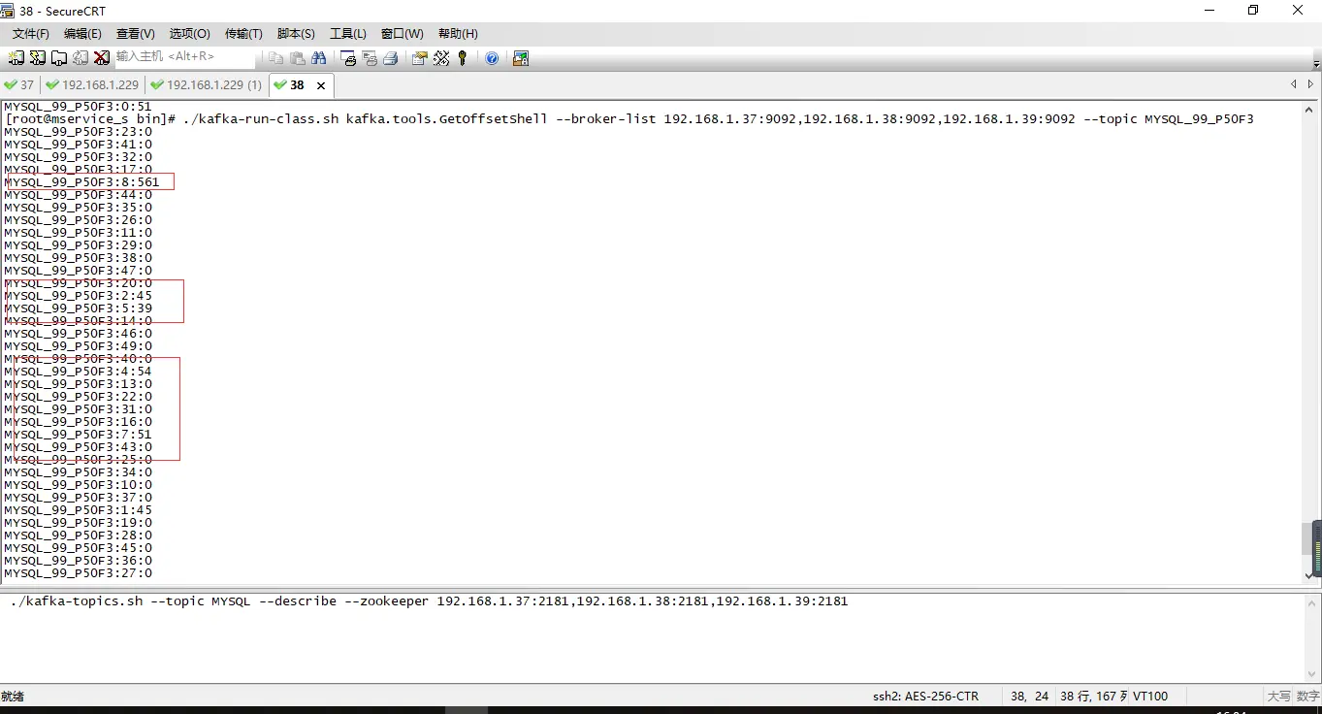
Task: Click the VT100 status bar entry
Action: coord(1150,697)
